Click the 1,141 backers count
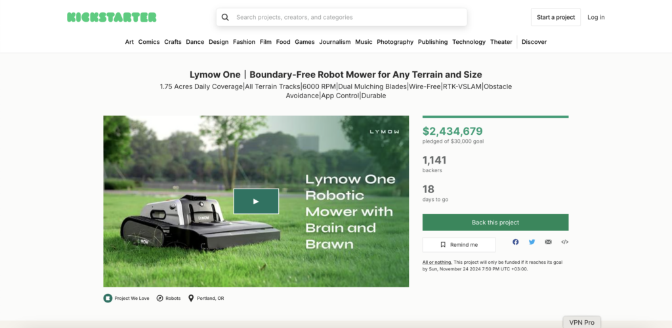This screenshot has width=672, height=328. (434, 160)
